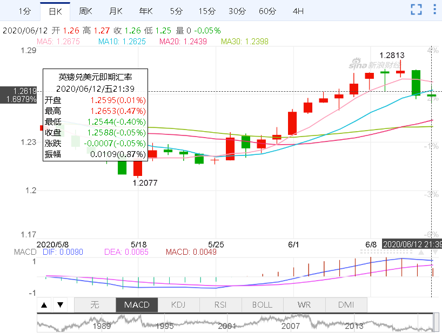Select the 无 no-indicator button
This screenshot has height=333, width=442.
click(x=95, y=305)
